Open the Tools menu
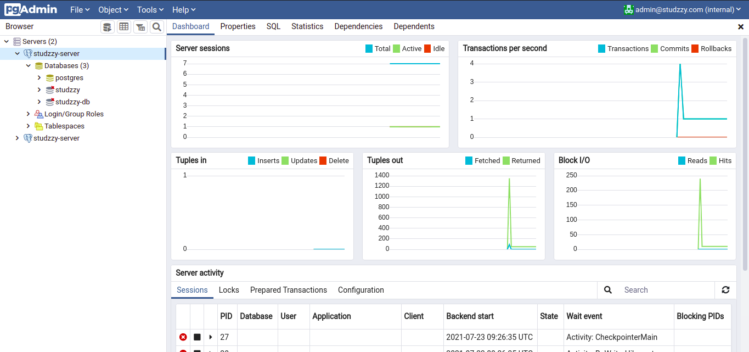 [x=150, y=10]
